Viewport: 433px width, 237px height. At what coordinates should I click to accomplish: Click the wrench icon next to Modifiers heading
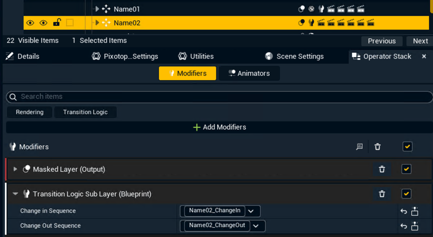point(13,146)
